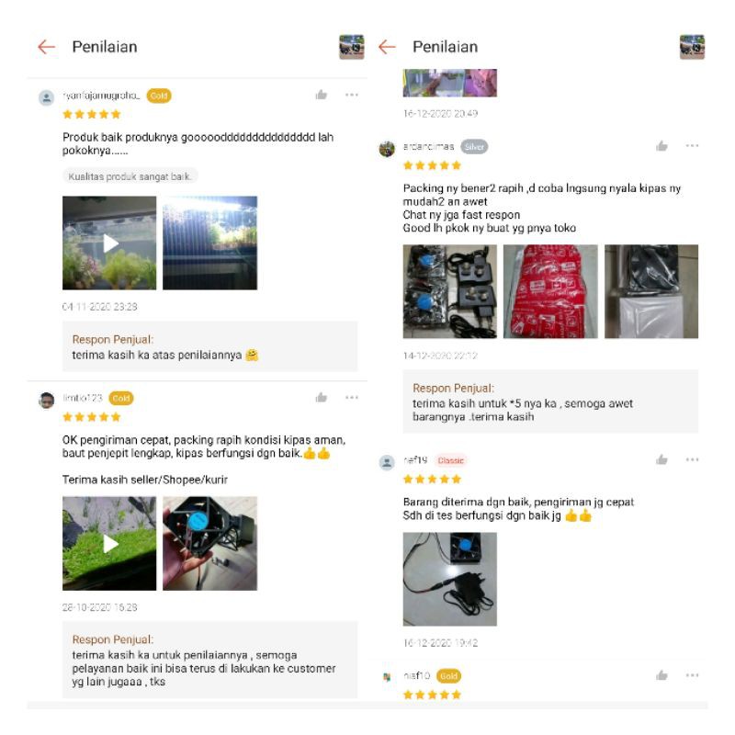Play the aquarium plants review video
Screen dimensions: 735x735
109,243
